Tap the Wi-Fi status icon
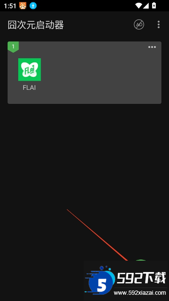169x301 pixels. click(x=139, y=6)
